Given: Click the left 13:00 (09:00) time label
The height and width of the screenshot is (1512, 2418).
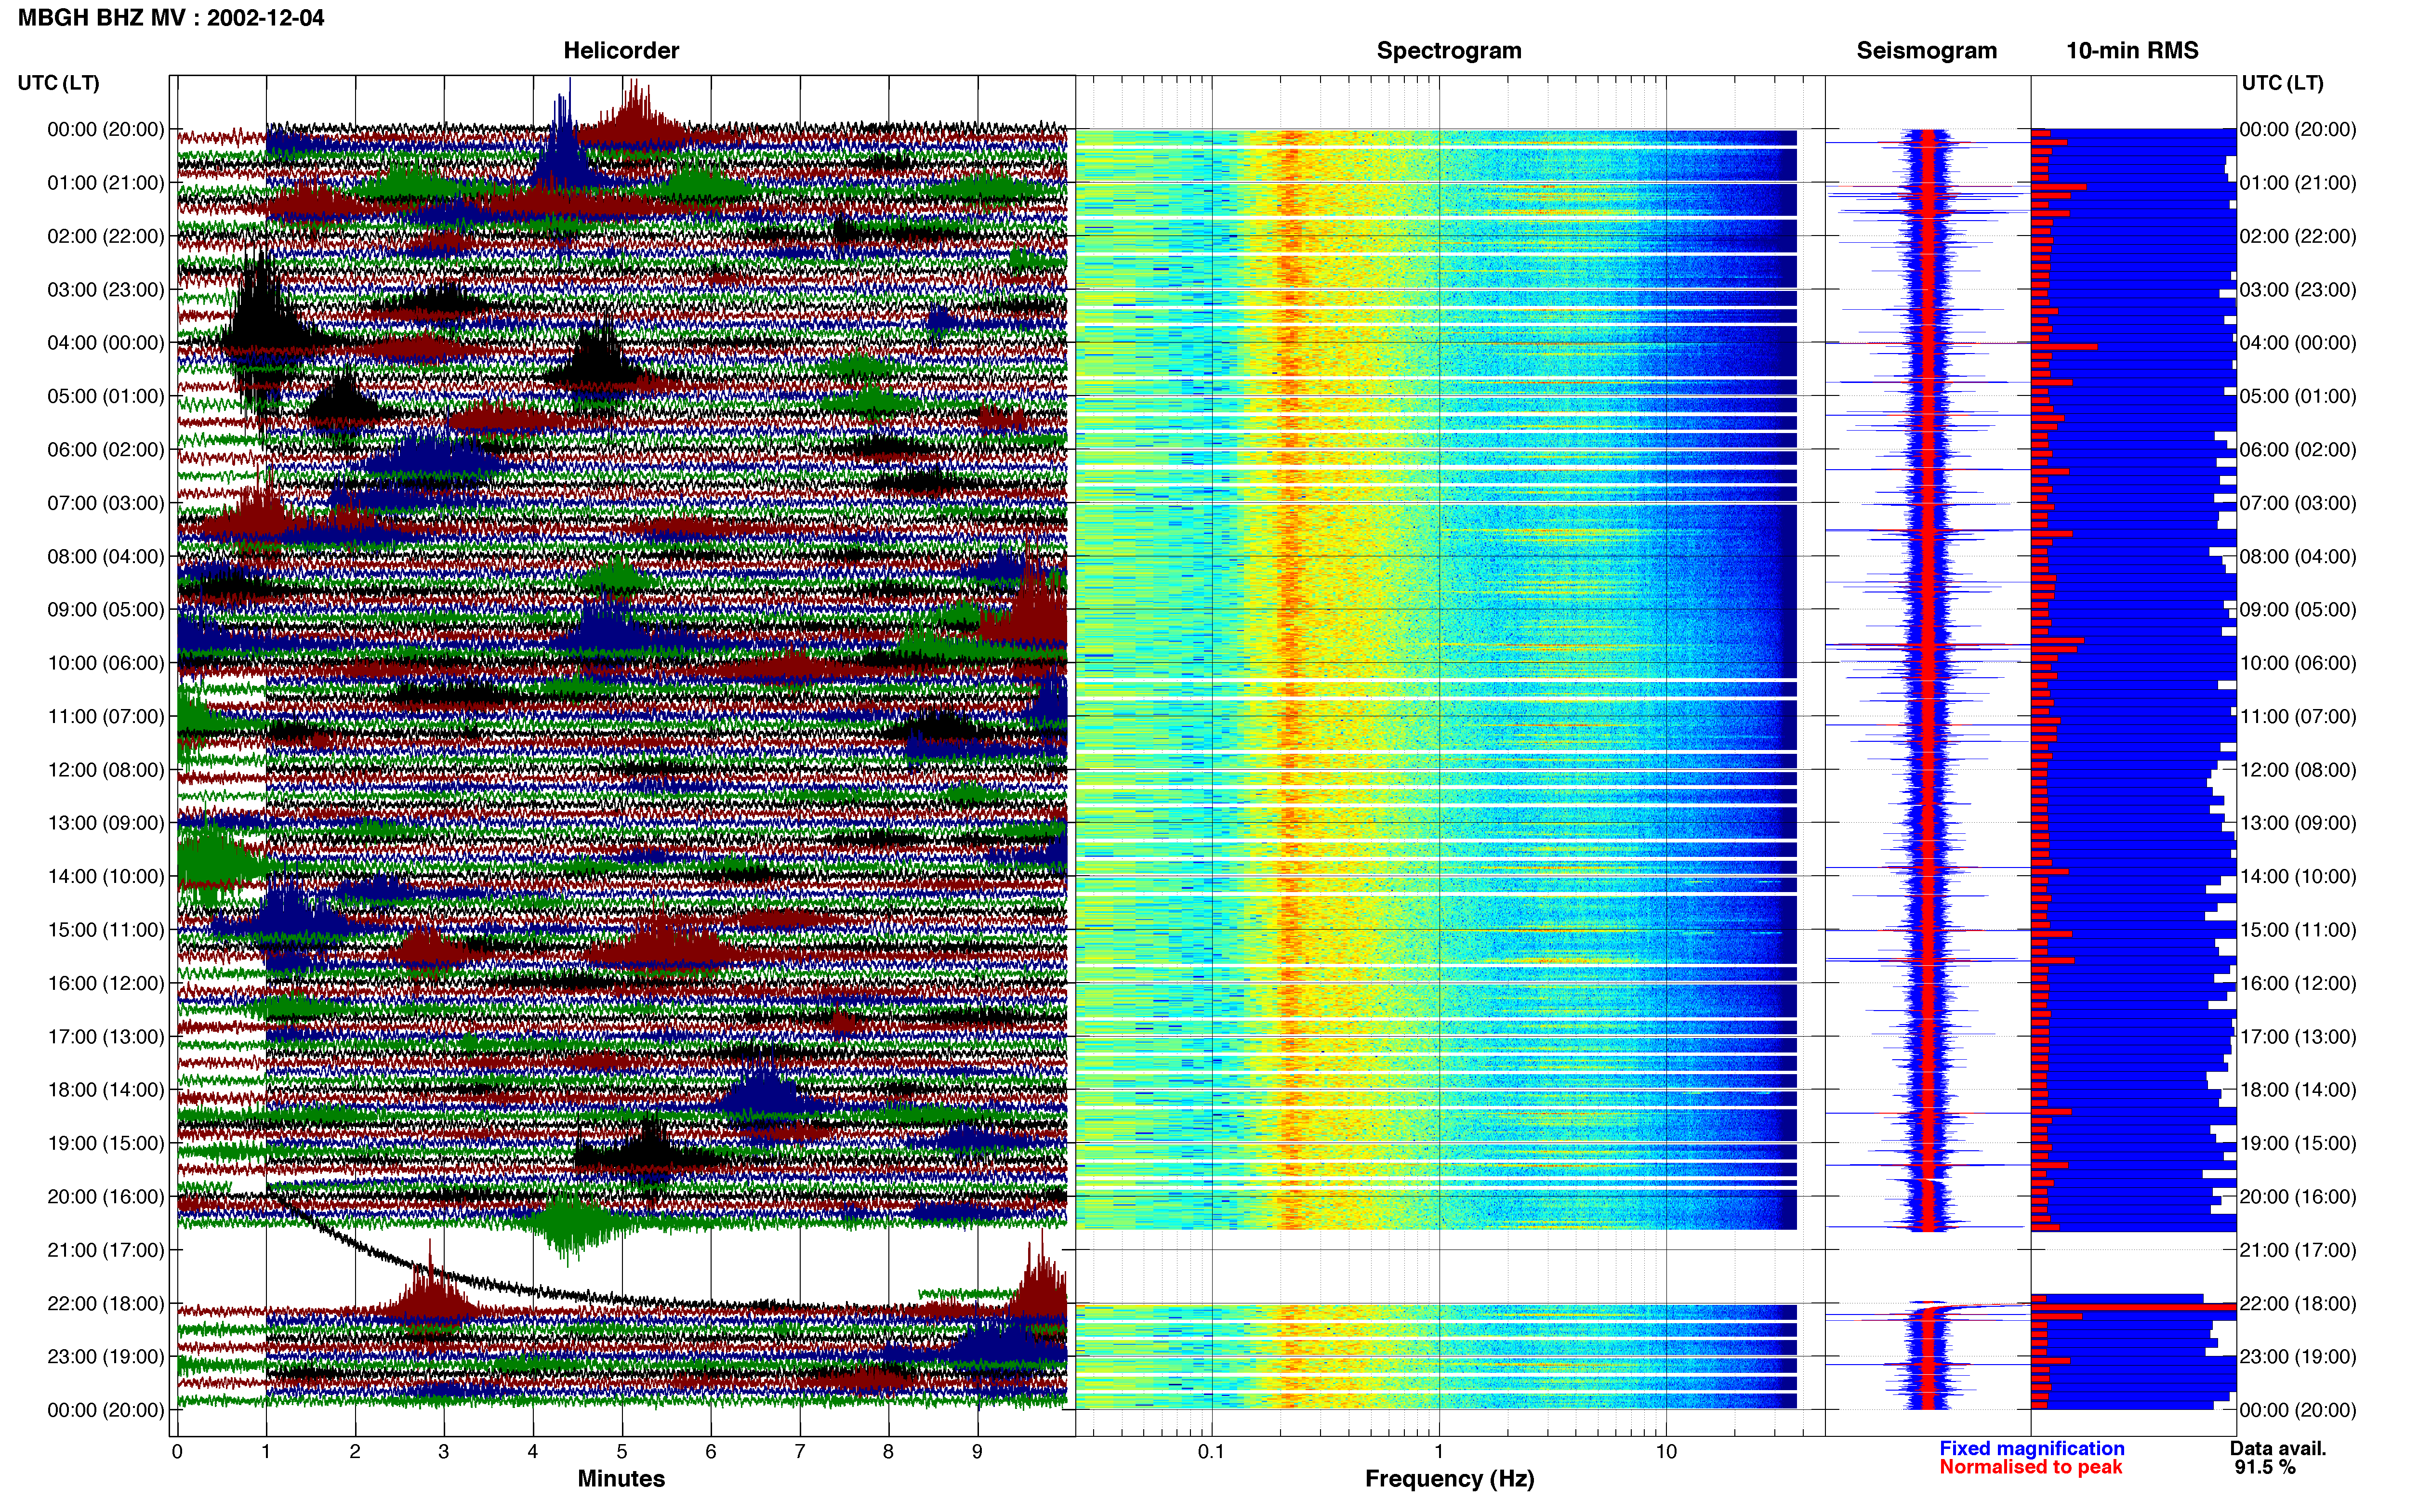Looking at the screenshot, I should [106, 823].
